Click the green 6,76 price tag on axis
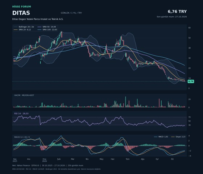Screen dimensions: 203x174 pyautogui.click(x=191, y=81)
